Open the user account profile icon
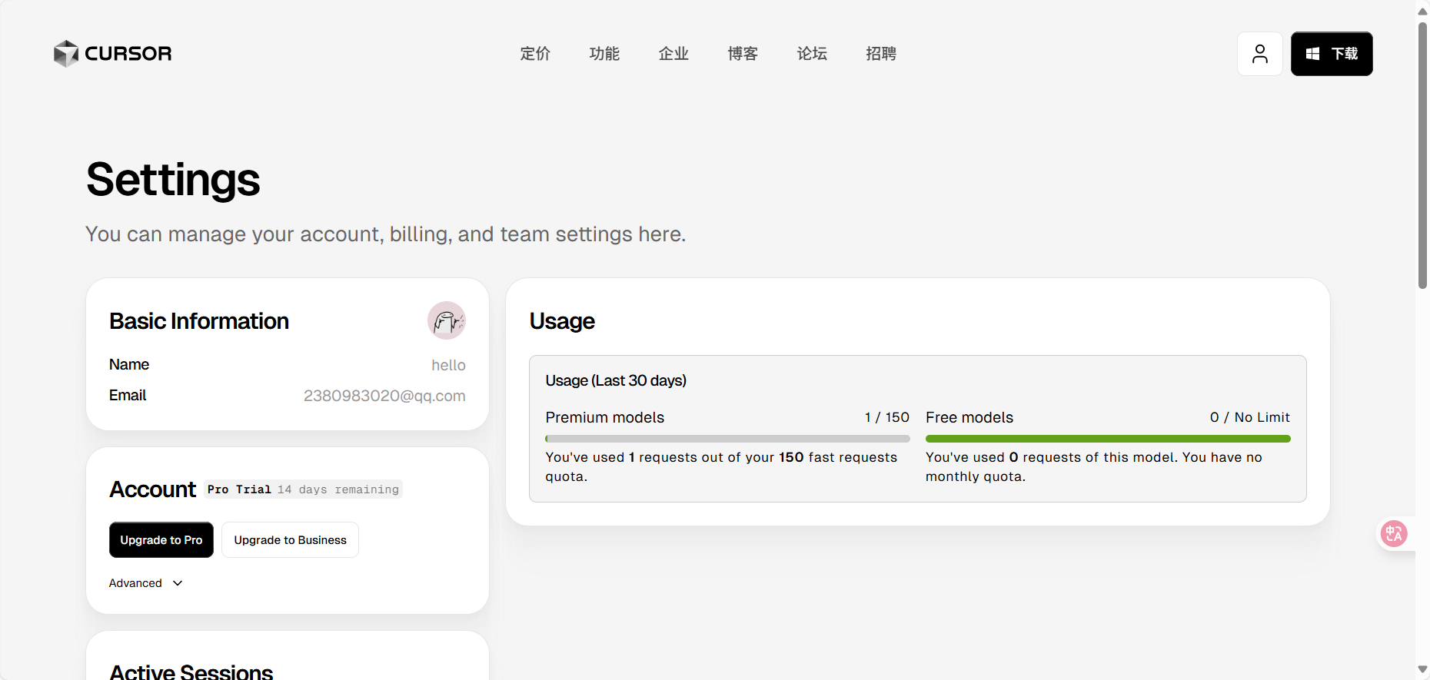Screen dimensions: 1430x680 1259,54
